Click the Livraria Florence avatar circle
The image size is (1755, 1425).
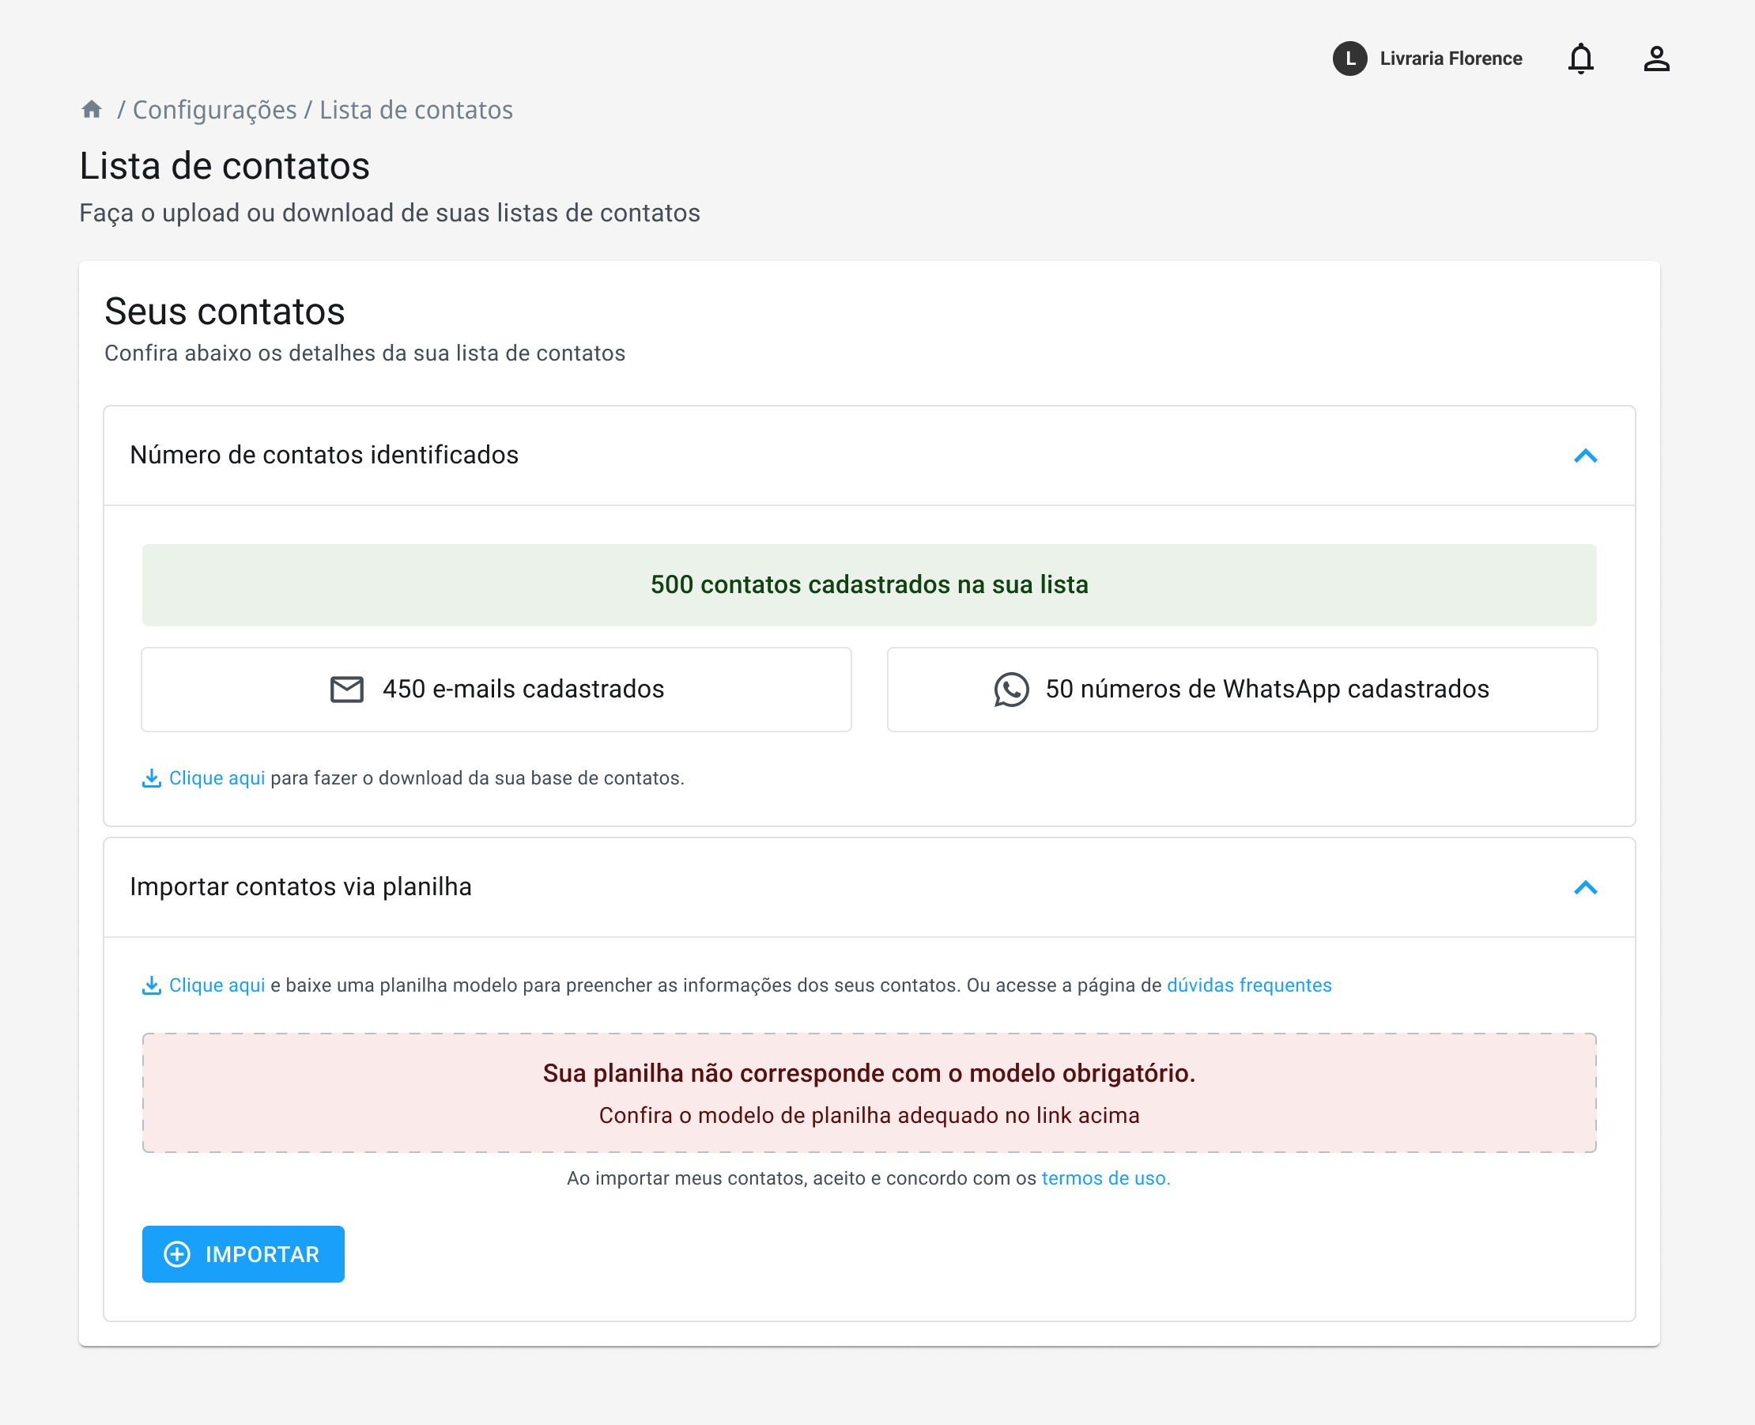(x=1349, y=59)
